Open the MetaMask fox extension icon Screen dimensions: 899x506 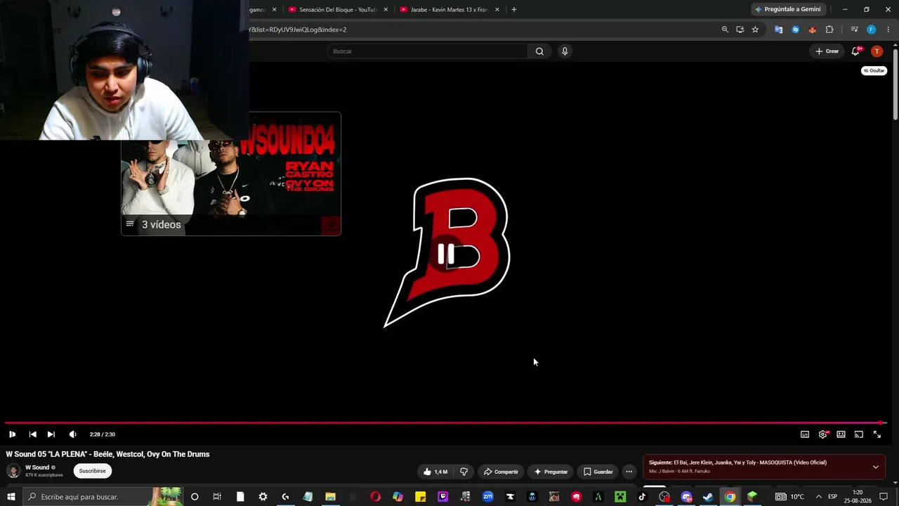click(x=812, y=30)
